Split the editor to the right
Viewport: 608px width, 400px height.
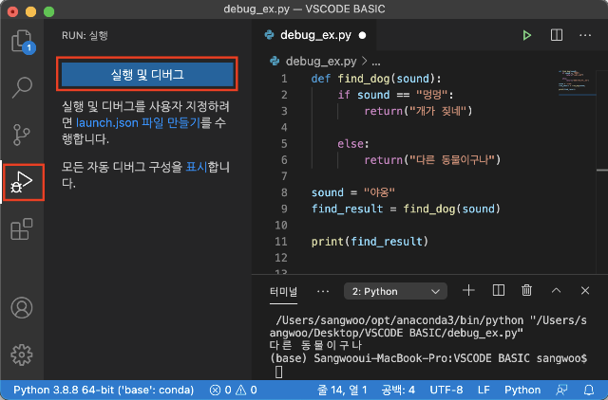point(557,35)
